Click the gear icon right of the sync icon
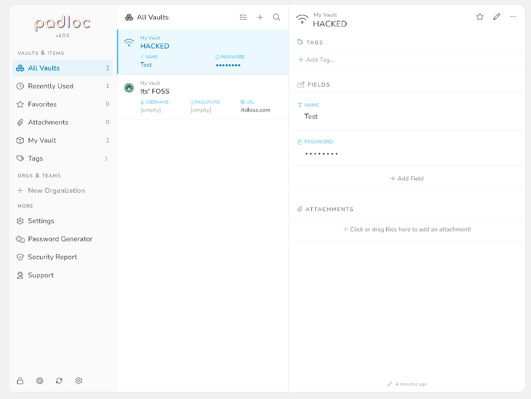 point(79,381)
